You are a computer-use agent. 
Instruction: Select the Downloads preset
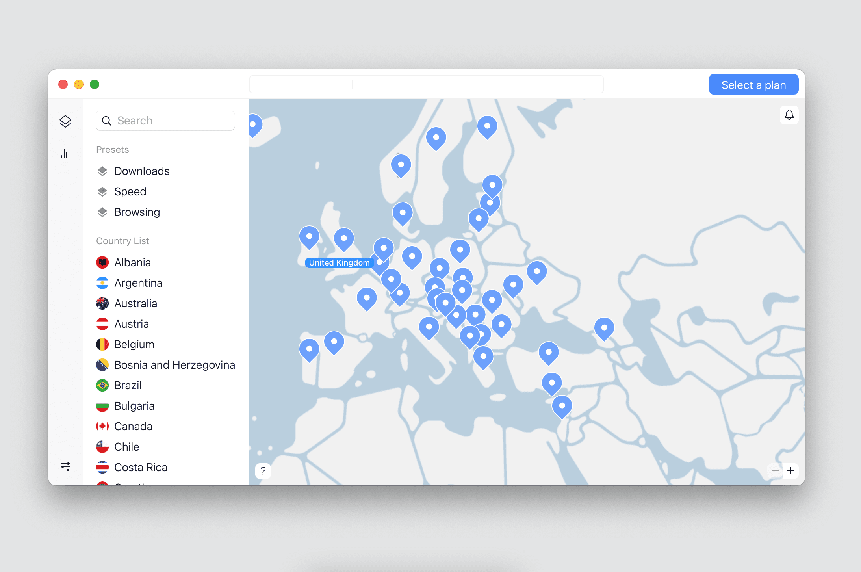click(141, 171)
